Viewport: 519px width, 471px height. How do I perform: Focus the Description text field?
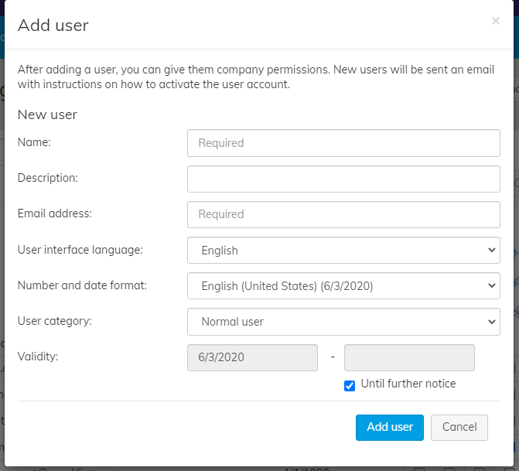point(343,179)
